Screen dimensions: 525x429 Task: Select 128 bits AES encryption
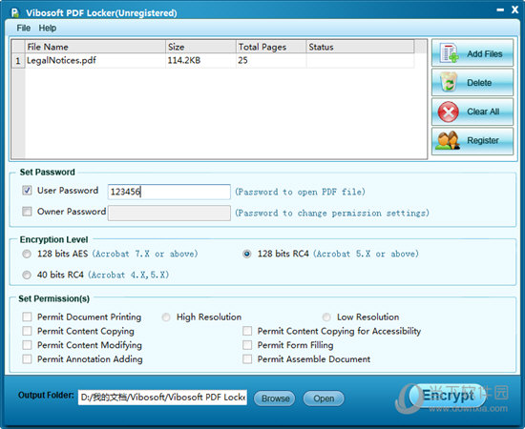(x=27, y=255)
